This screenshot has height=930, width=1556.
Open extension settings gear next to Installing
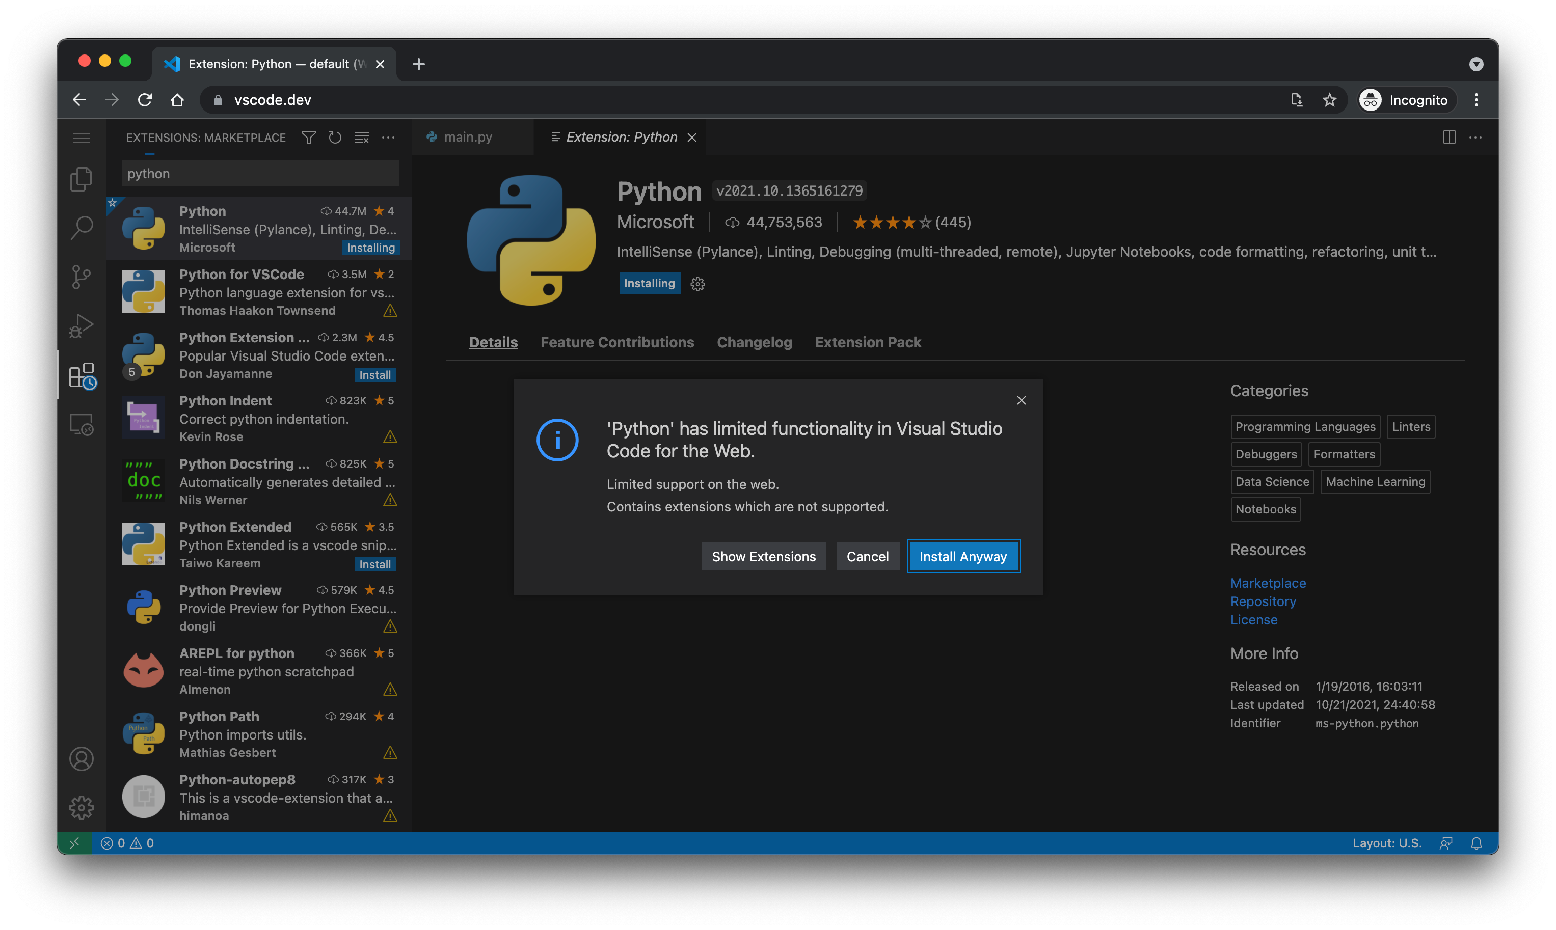pos(697,284)
